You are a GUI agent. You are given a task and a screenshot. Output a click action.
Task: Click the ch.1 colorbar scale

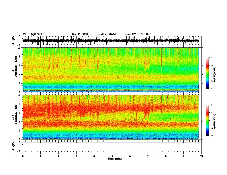208,73
